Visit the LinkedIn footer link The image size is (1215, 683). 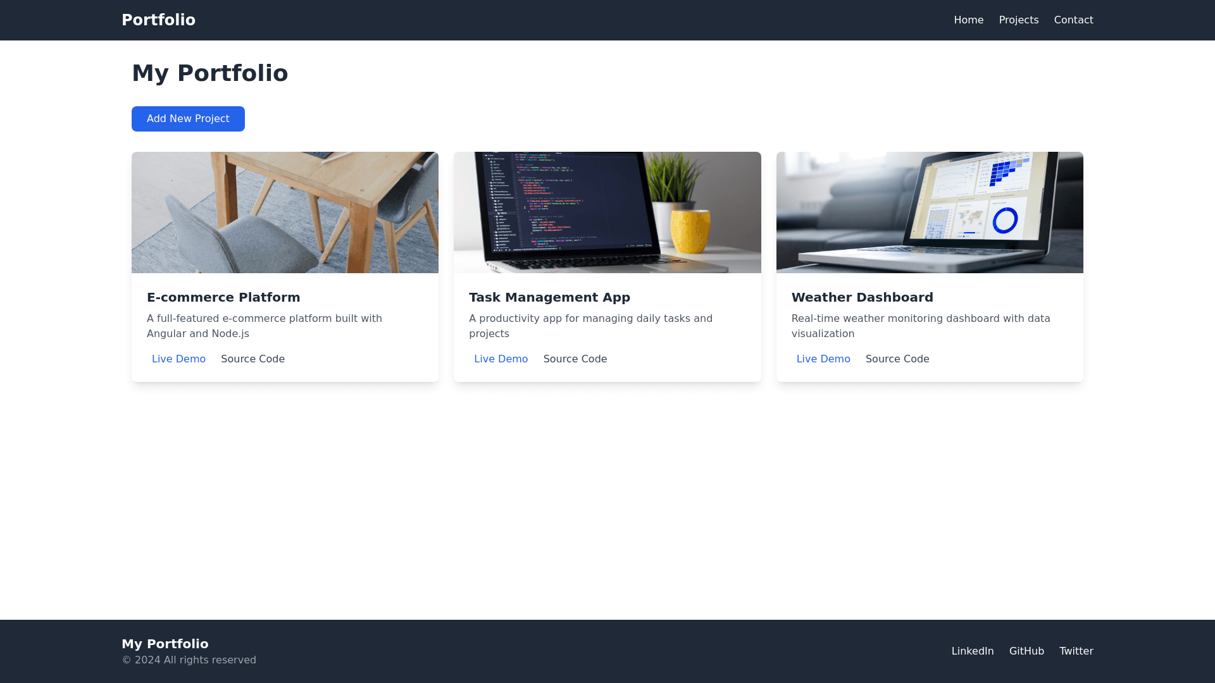pos(972,651)
